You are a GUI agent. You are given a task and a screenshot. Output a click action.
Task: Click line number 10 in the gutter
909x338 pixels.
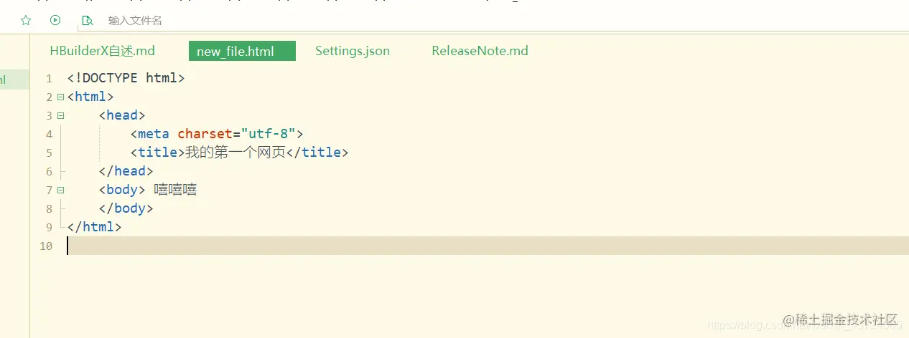(x=46, y=246)
